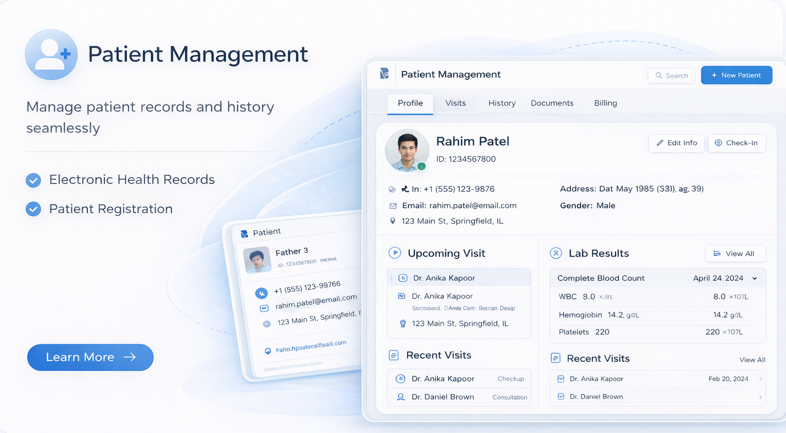Expand the Dr. Daniel Brown visit row chevron
786x433 pixels.
point(760,397)
